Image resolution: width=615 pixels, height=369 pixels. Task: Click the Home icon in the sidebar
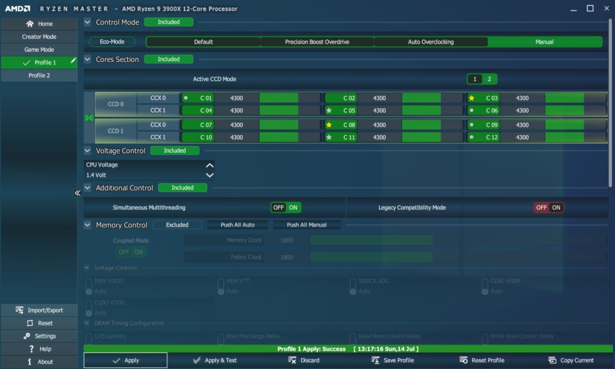(x=30, y=24)
